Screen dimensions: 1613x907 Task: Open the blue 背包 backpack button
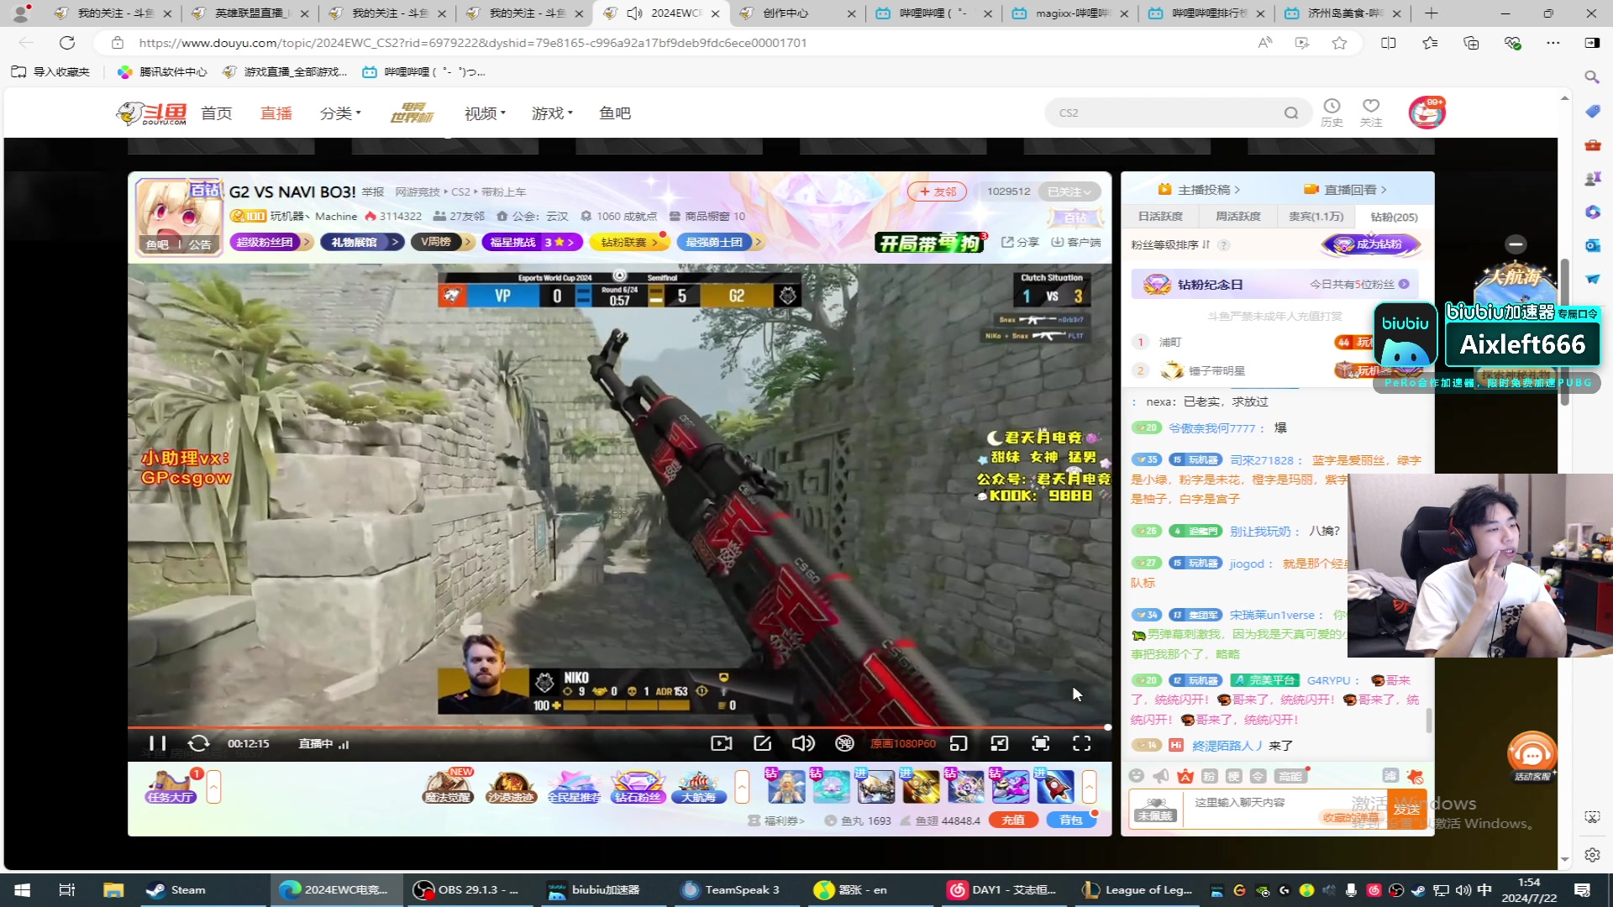tap(1071, 820)
